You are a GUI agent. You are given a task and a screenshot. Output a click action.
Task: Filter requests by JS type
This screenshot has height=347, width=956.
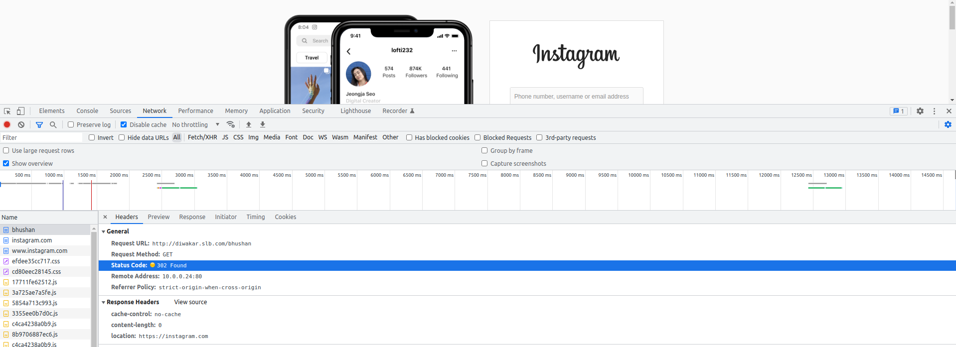(225, 137)
